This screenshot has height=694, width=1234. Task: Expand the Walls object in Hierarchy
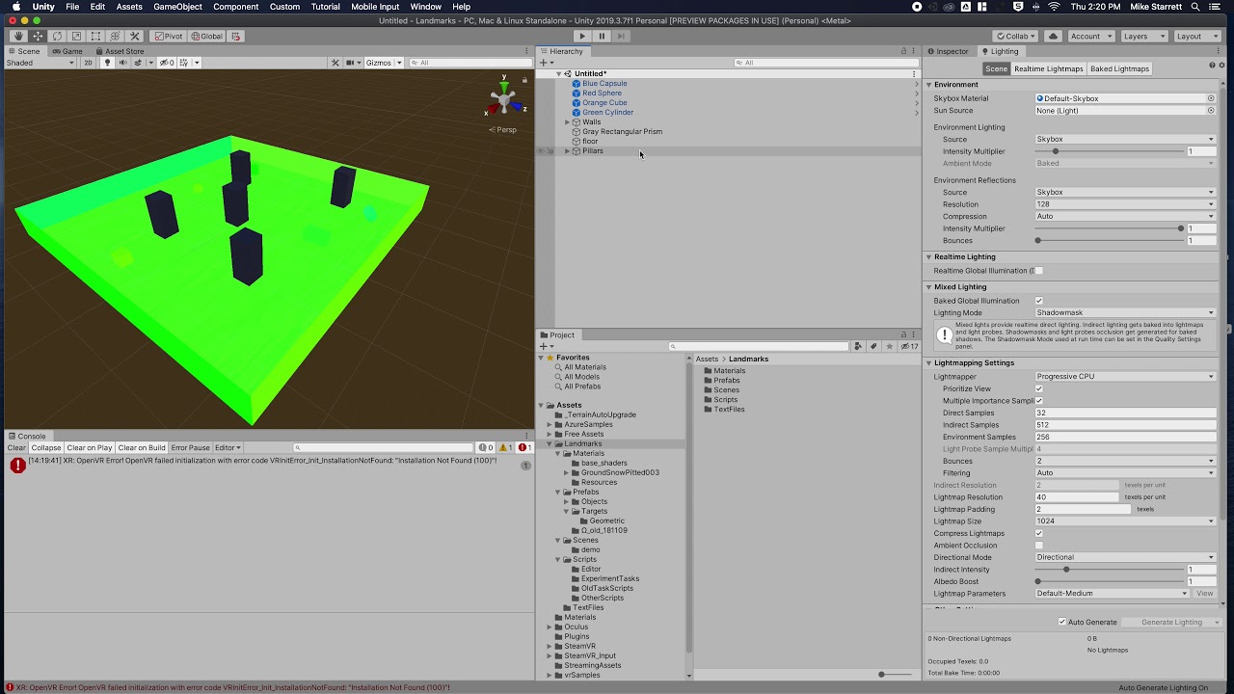point(568,122)
